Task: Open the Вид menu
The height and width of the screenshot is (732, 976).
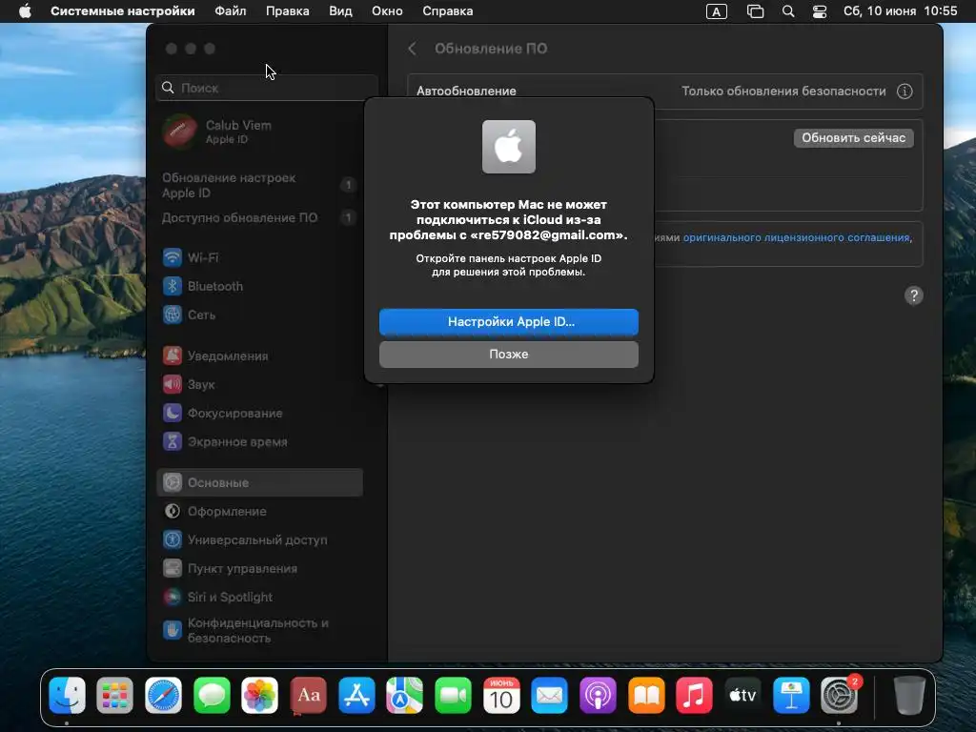Action: [340, 11]
